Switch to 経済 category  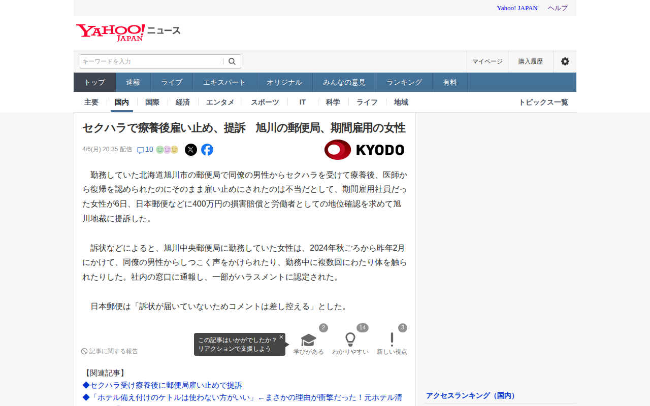(183, 102)
